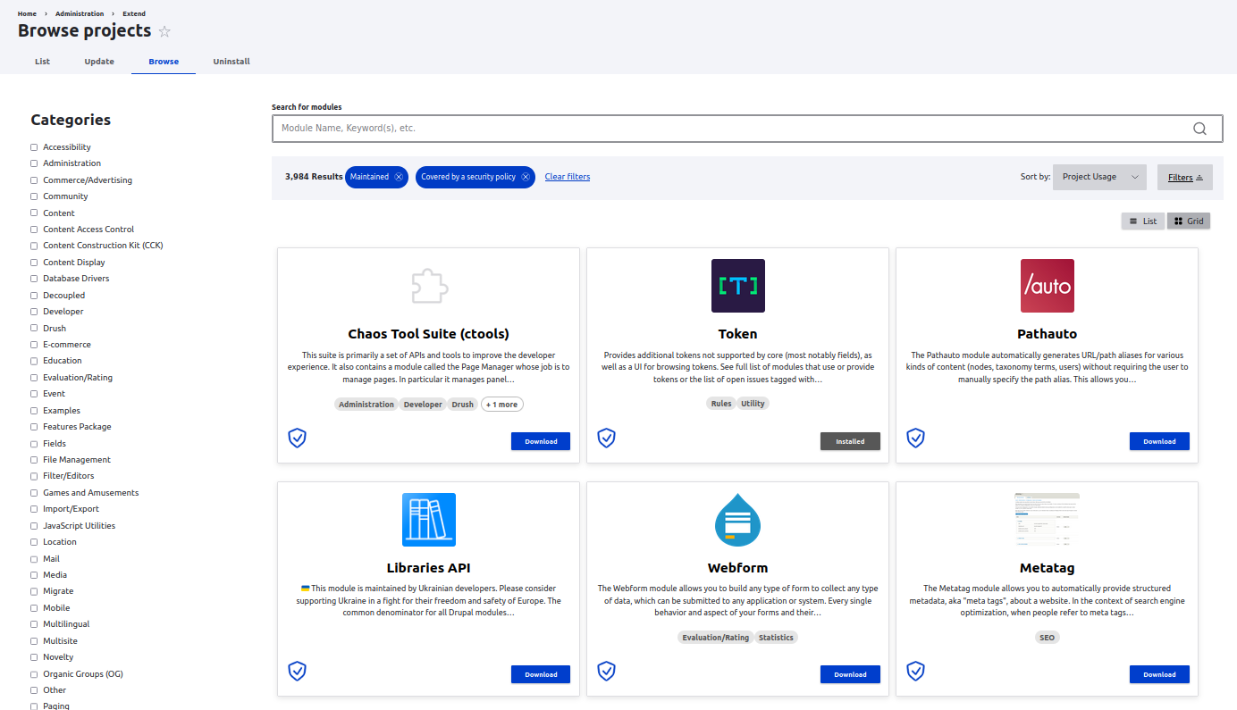Viewport: 1237px width, 710px height.
Task: Open the Uninstall tab
Action: pos(231,62)
